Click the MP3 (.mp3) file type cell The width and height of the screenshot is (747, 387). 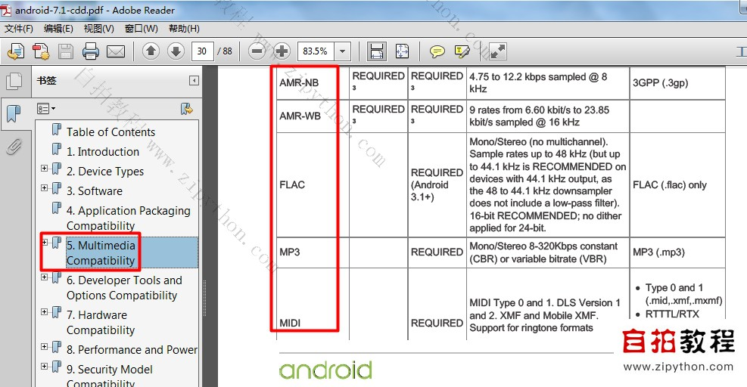(677, 252)
